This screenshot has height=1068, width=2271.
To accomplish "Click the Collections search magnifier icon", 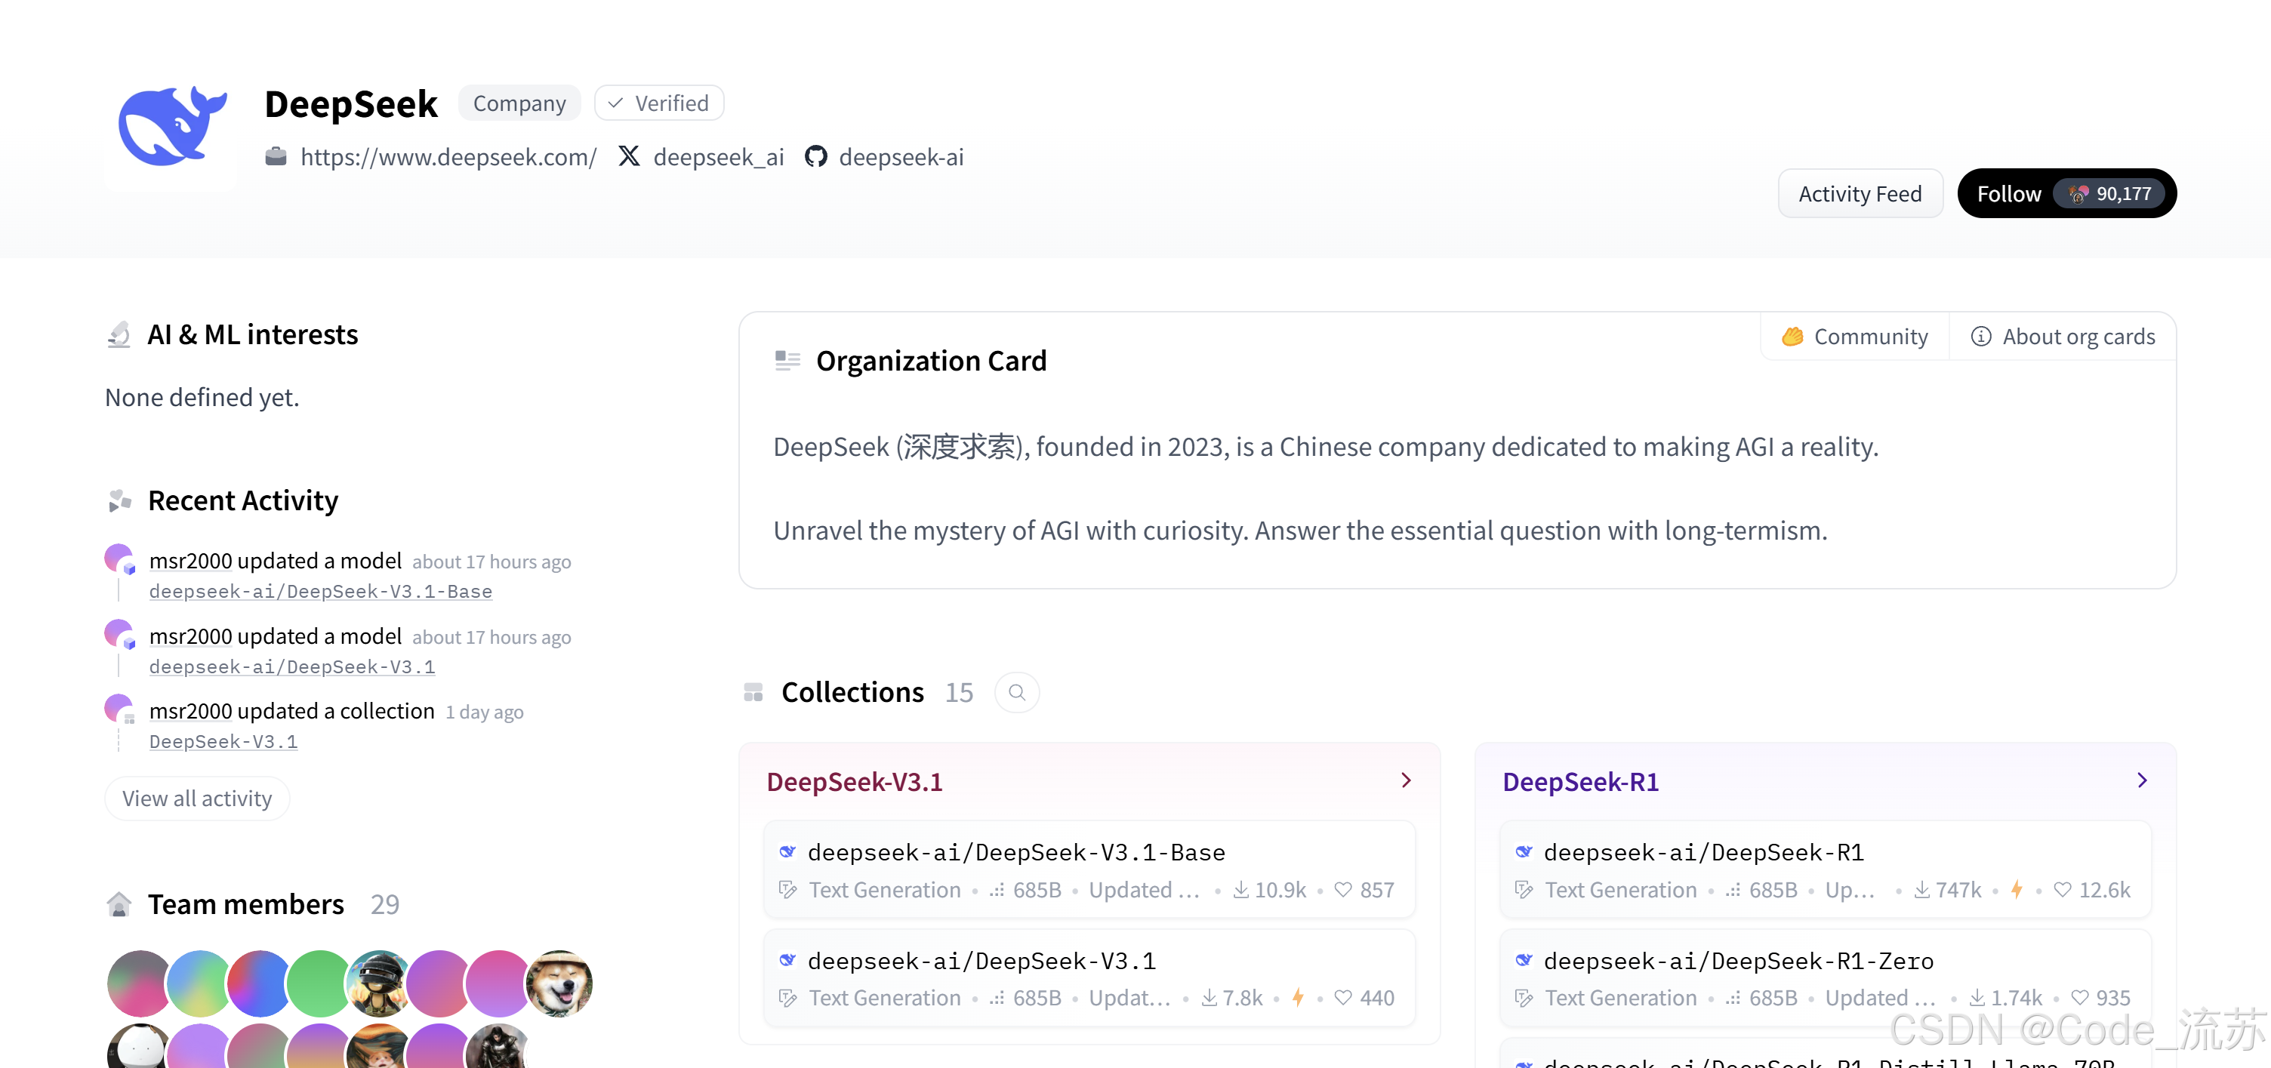I will (1016, 693).
